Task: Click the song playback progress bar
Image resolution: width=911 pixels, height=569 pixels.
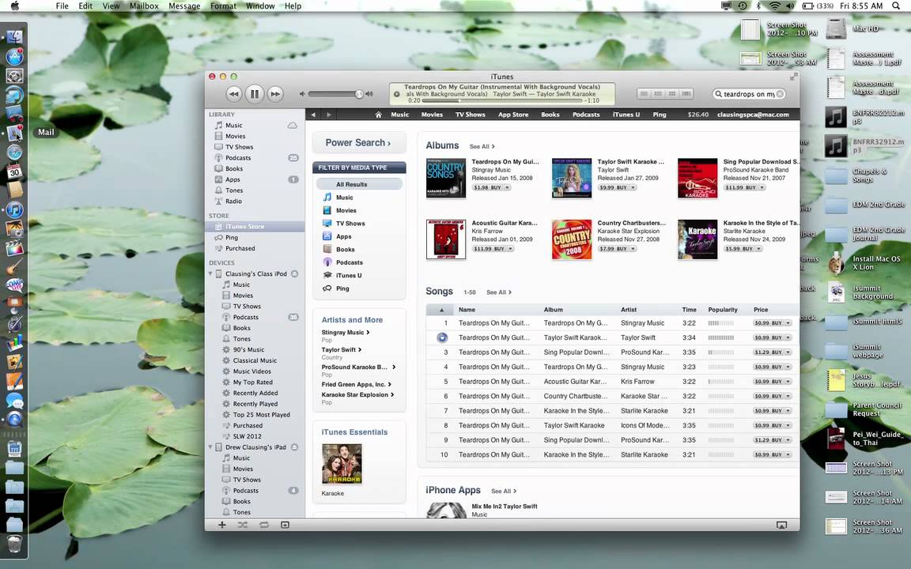Action: point(501,100)
